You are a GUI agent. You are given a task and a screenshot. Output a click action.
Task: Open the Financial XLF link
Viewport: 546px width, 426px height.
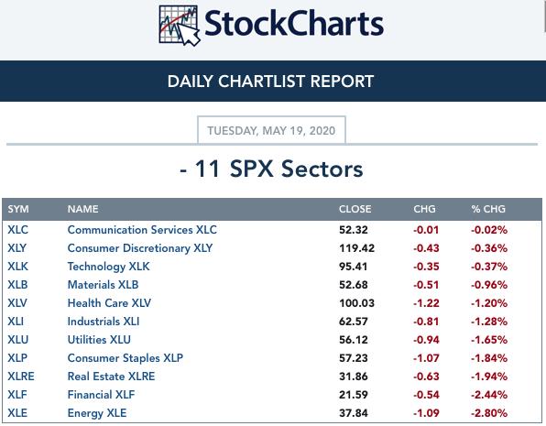101,395
